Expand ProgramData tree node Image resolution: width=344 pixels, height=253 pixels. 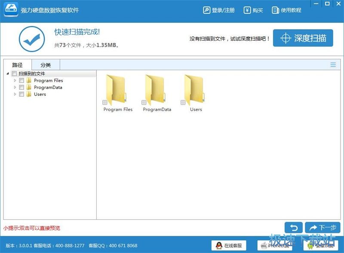pyautogui.click(x=15, y=87)
